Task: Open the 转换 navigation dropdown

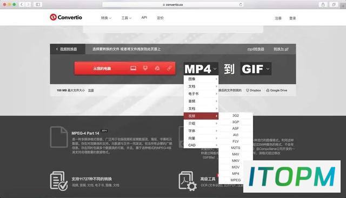Action: click(106, 18)
